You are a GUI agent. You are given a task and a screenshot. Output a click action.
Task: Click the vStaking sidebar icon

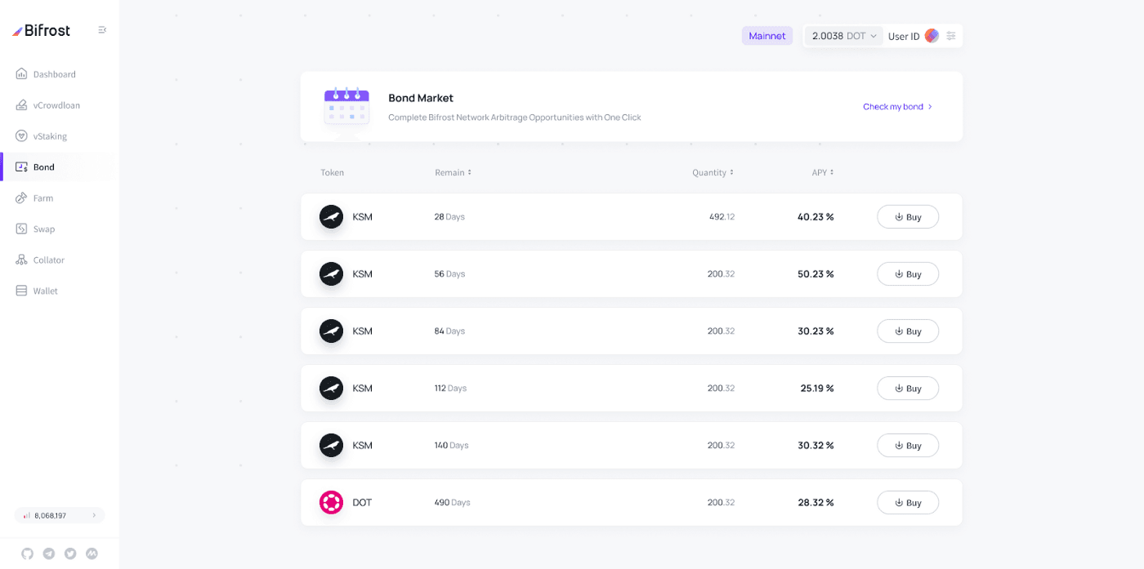point(21,136)
